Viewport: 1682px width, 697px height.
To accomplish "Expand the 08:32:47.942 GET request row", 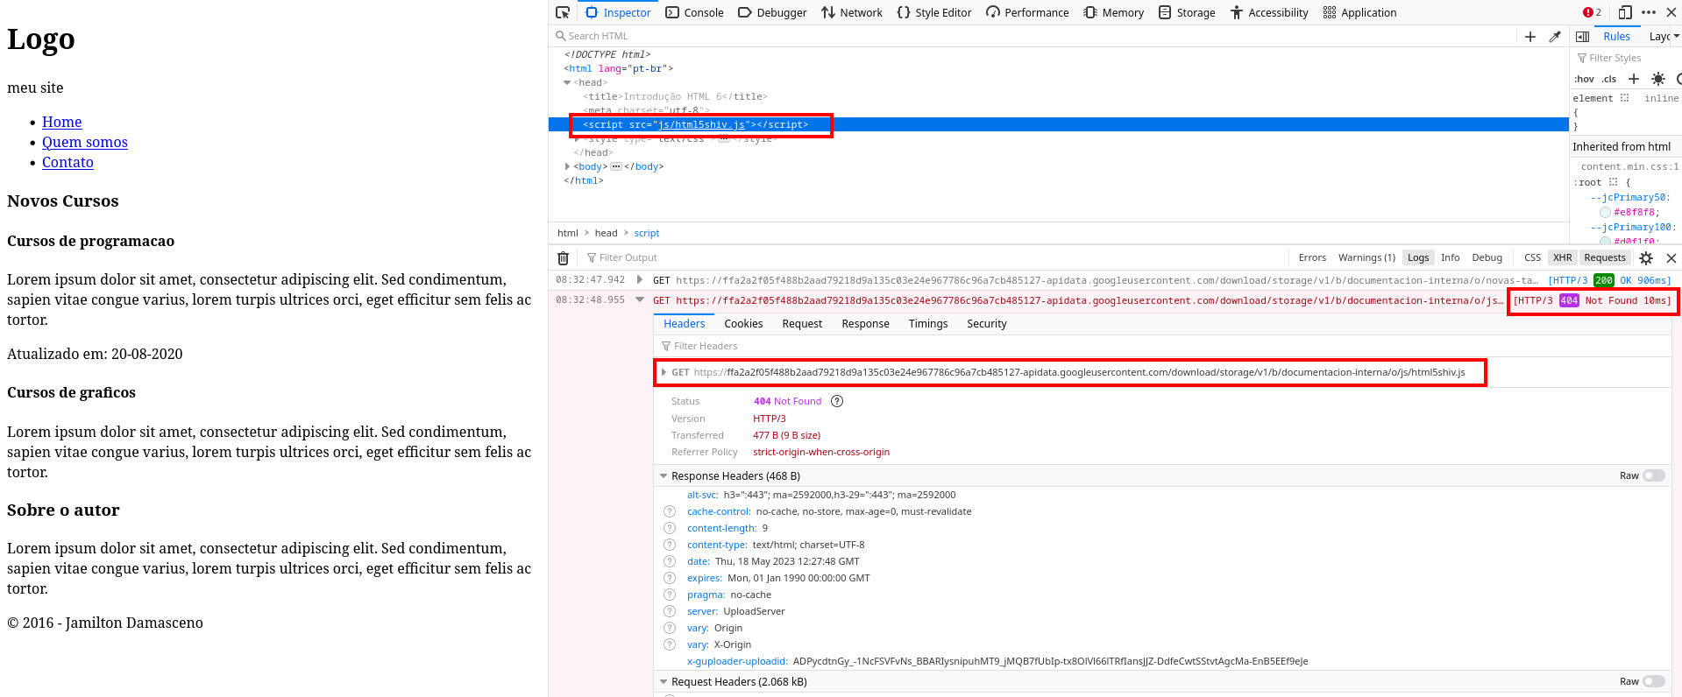I will [640, 280].
